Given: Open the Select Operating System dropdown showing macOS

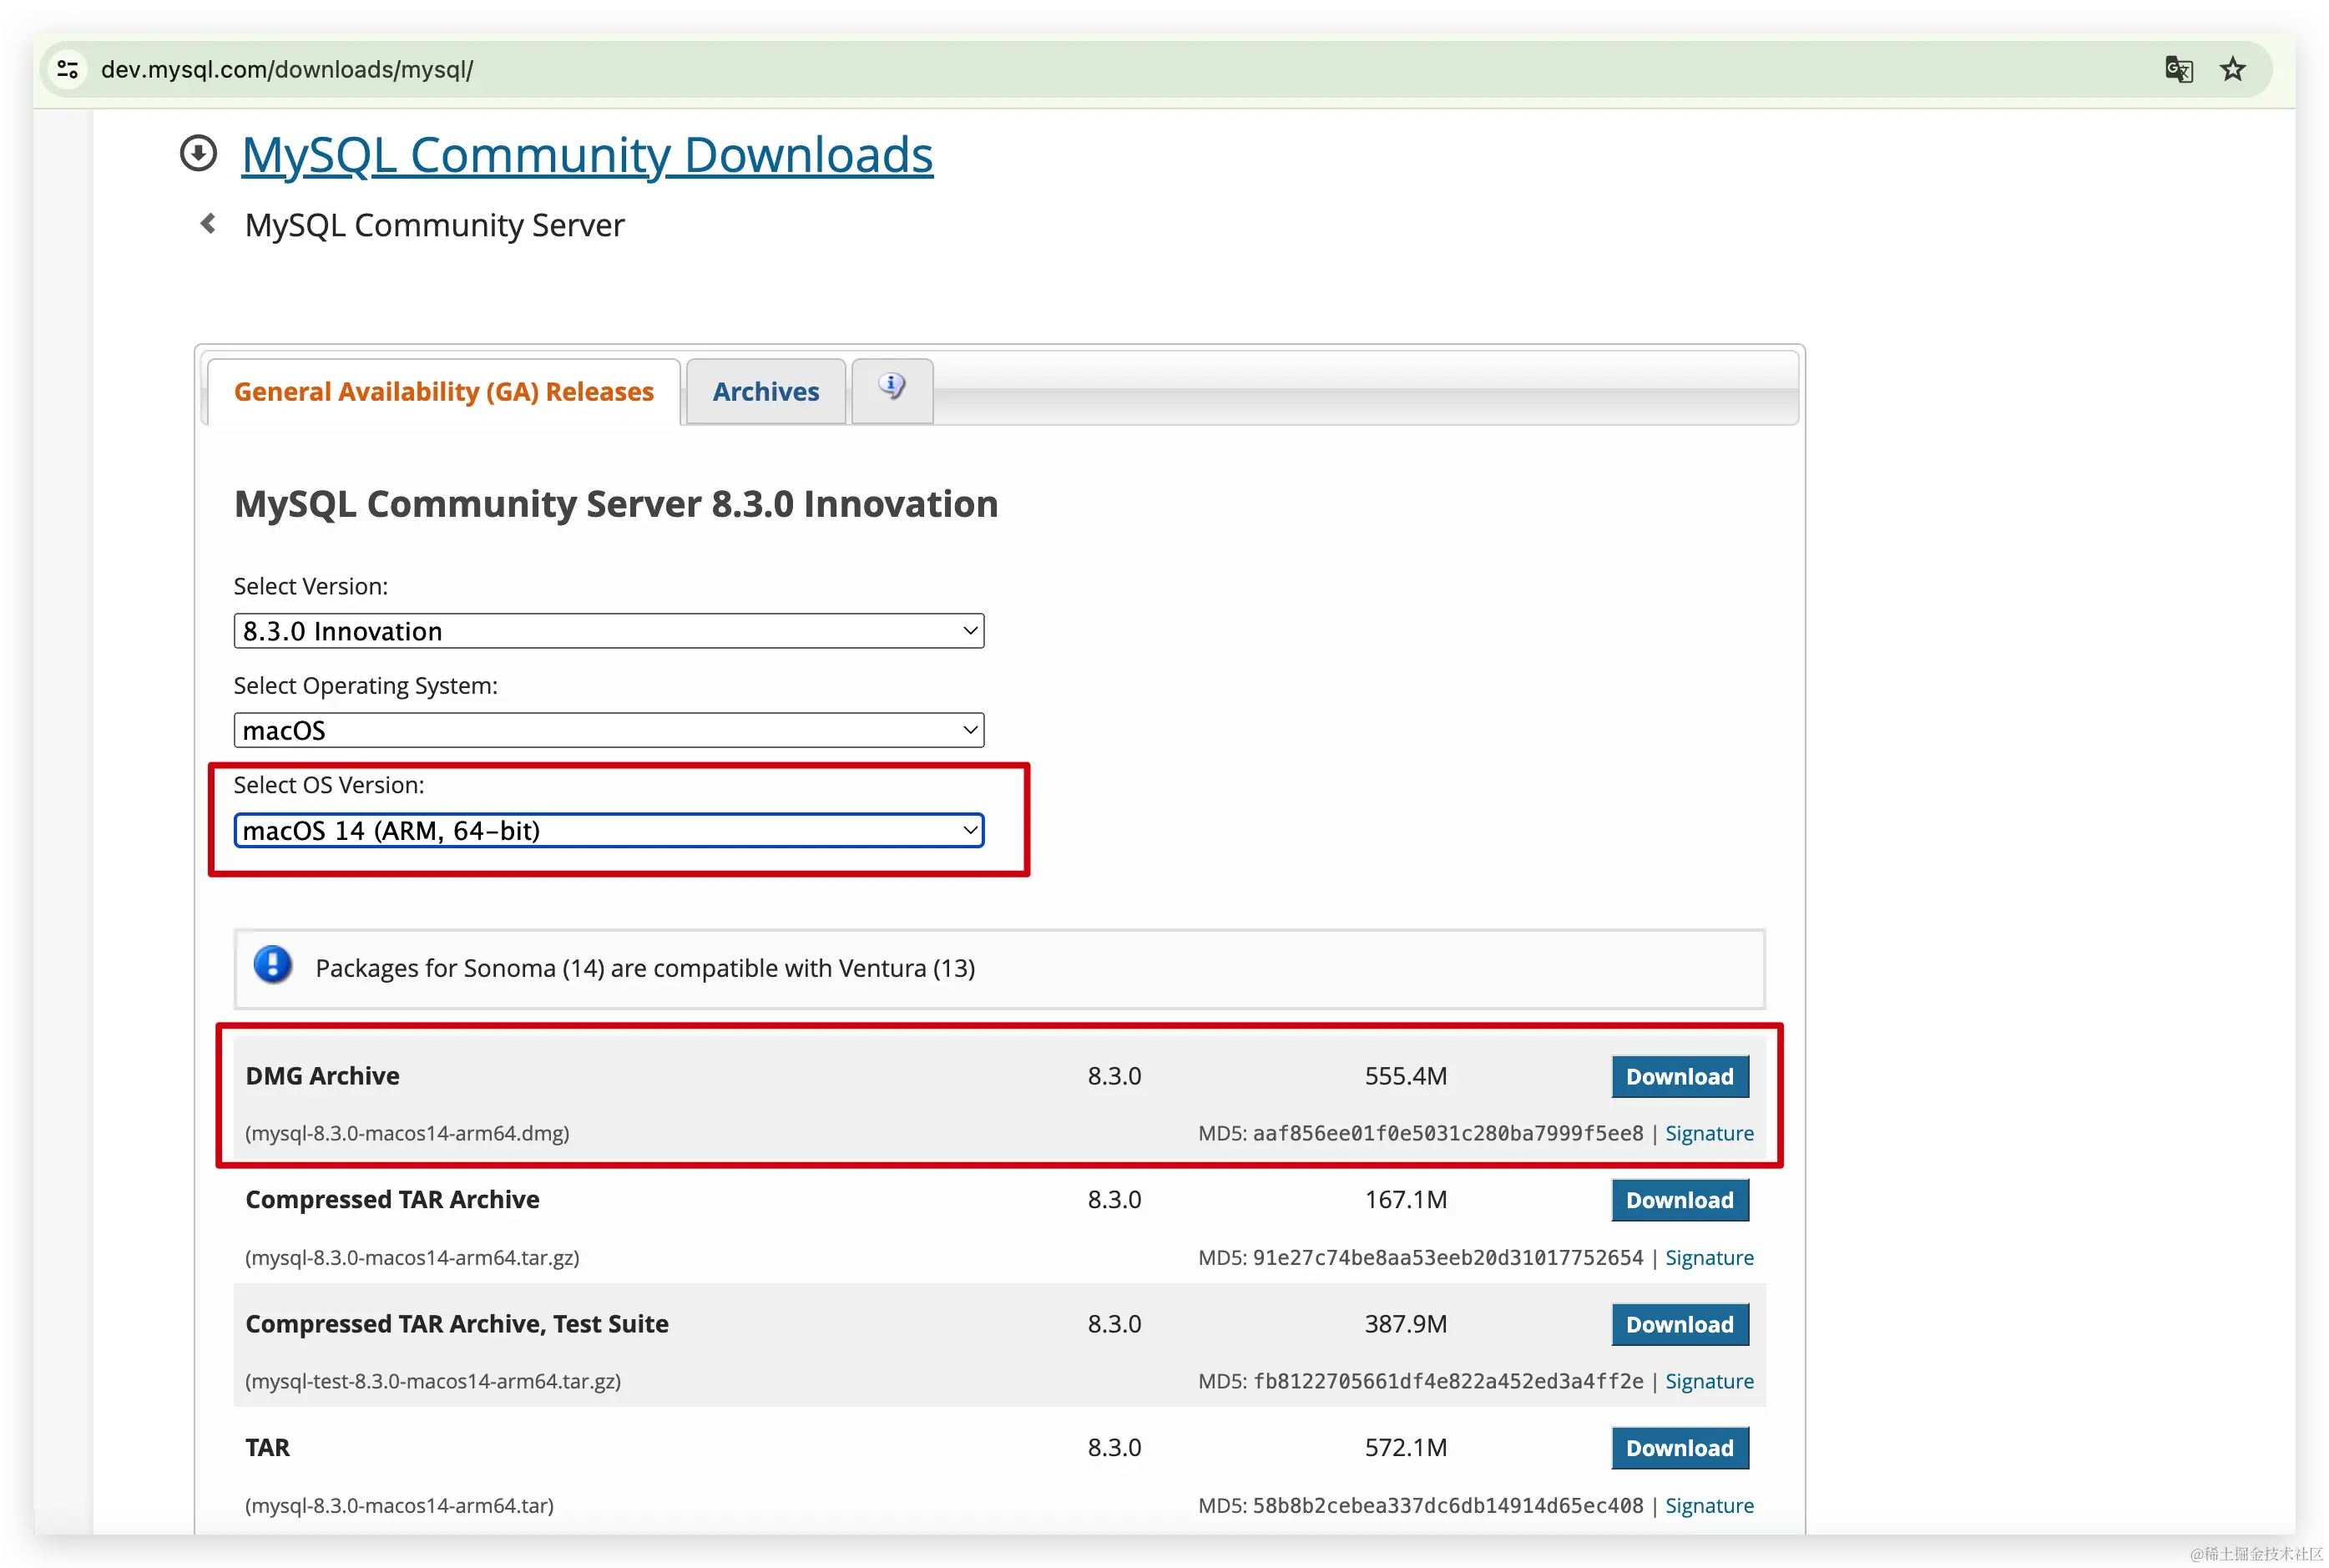Looking at the screenshot, I should (x=609, y=730).
